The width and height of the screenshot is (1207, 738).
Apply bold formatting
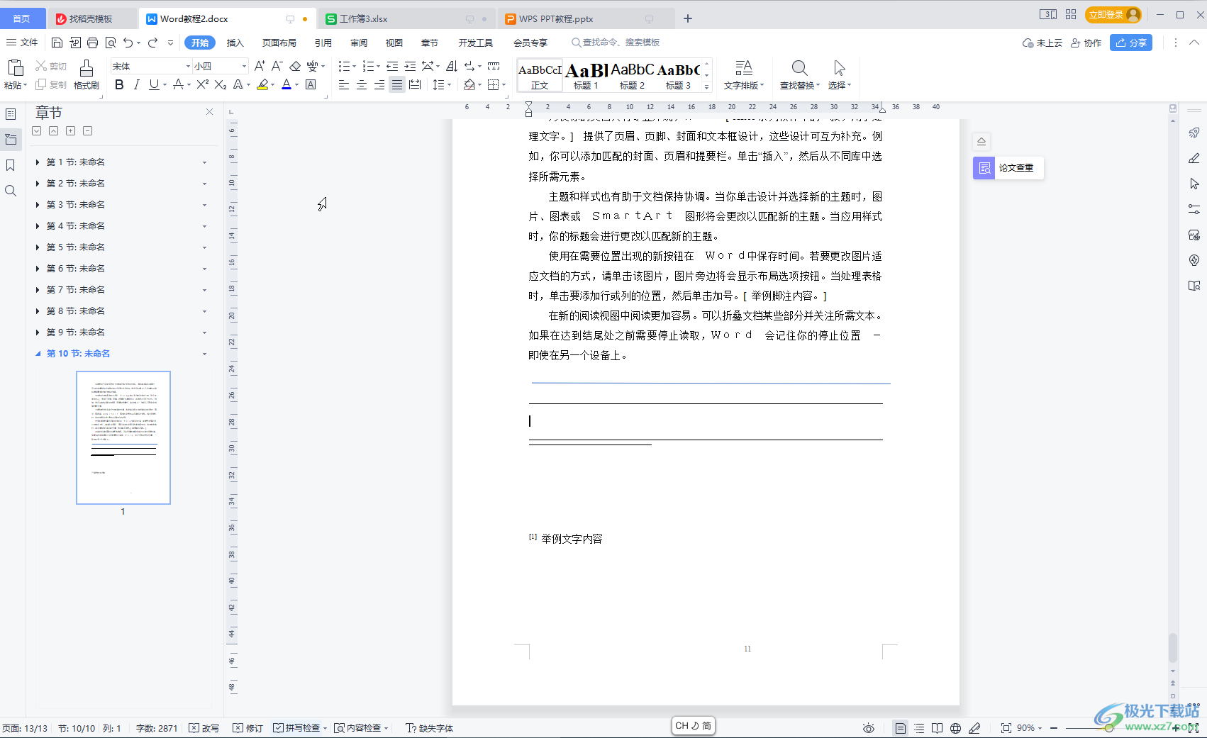[x=119, y=85]
